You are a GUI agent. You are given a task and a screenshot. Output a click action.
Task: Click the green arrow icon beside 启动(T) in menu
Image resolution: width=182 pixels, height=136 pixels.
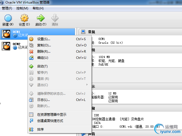point(31,66)
